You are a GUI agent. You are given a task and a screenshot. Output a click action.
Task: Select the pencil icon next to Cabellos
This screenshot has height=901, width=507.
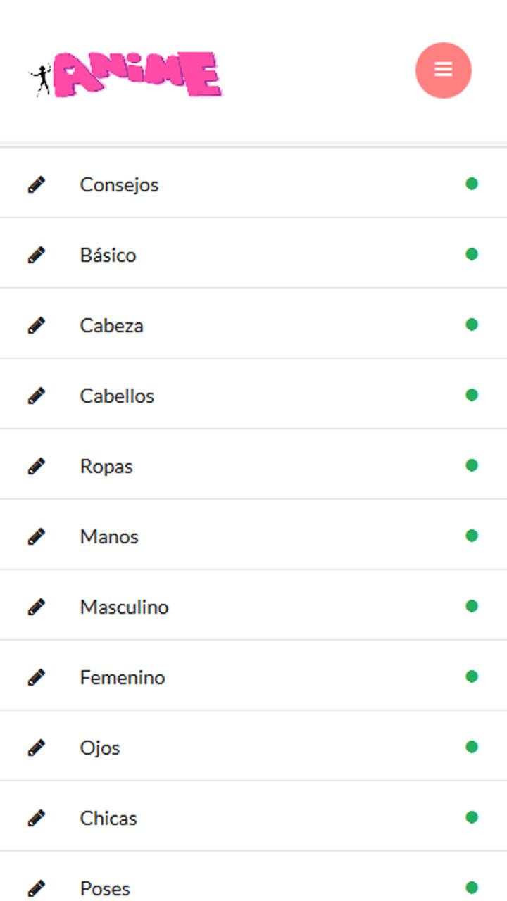pyautogui.click(x=37, y=396)
